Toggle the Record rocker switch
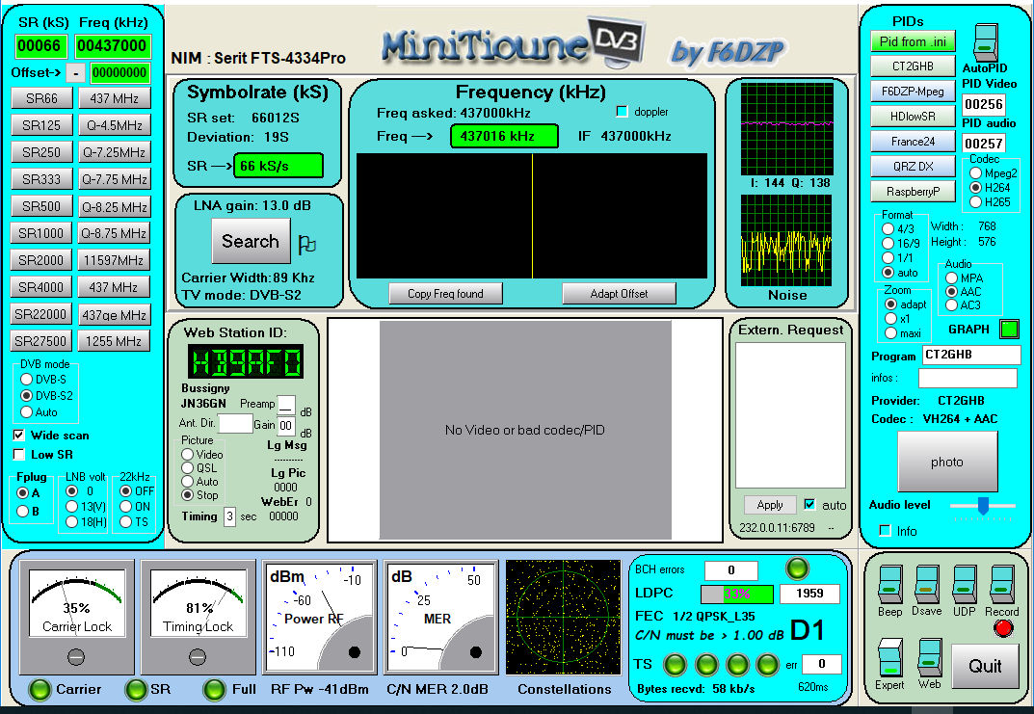The height and width of the screenshot is (714, 1034). click(1001, 585)
